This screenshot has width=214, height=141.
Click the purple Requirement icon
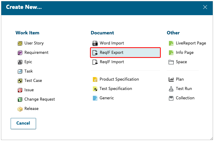point(20,53)
